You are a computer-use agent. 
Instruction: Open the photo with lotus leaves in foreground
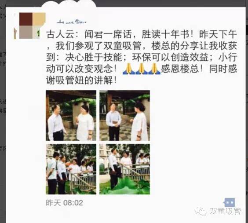[124, 169]
